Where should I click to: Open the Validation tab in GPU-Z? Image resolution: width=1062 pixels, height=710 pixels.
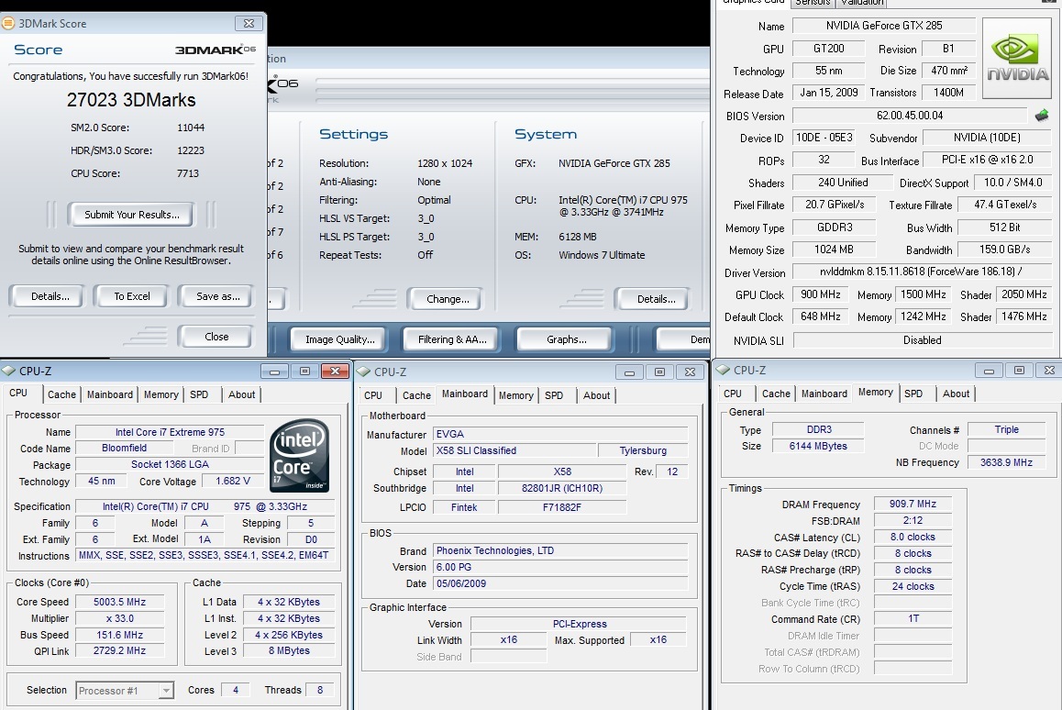click(x=862, y=3)
